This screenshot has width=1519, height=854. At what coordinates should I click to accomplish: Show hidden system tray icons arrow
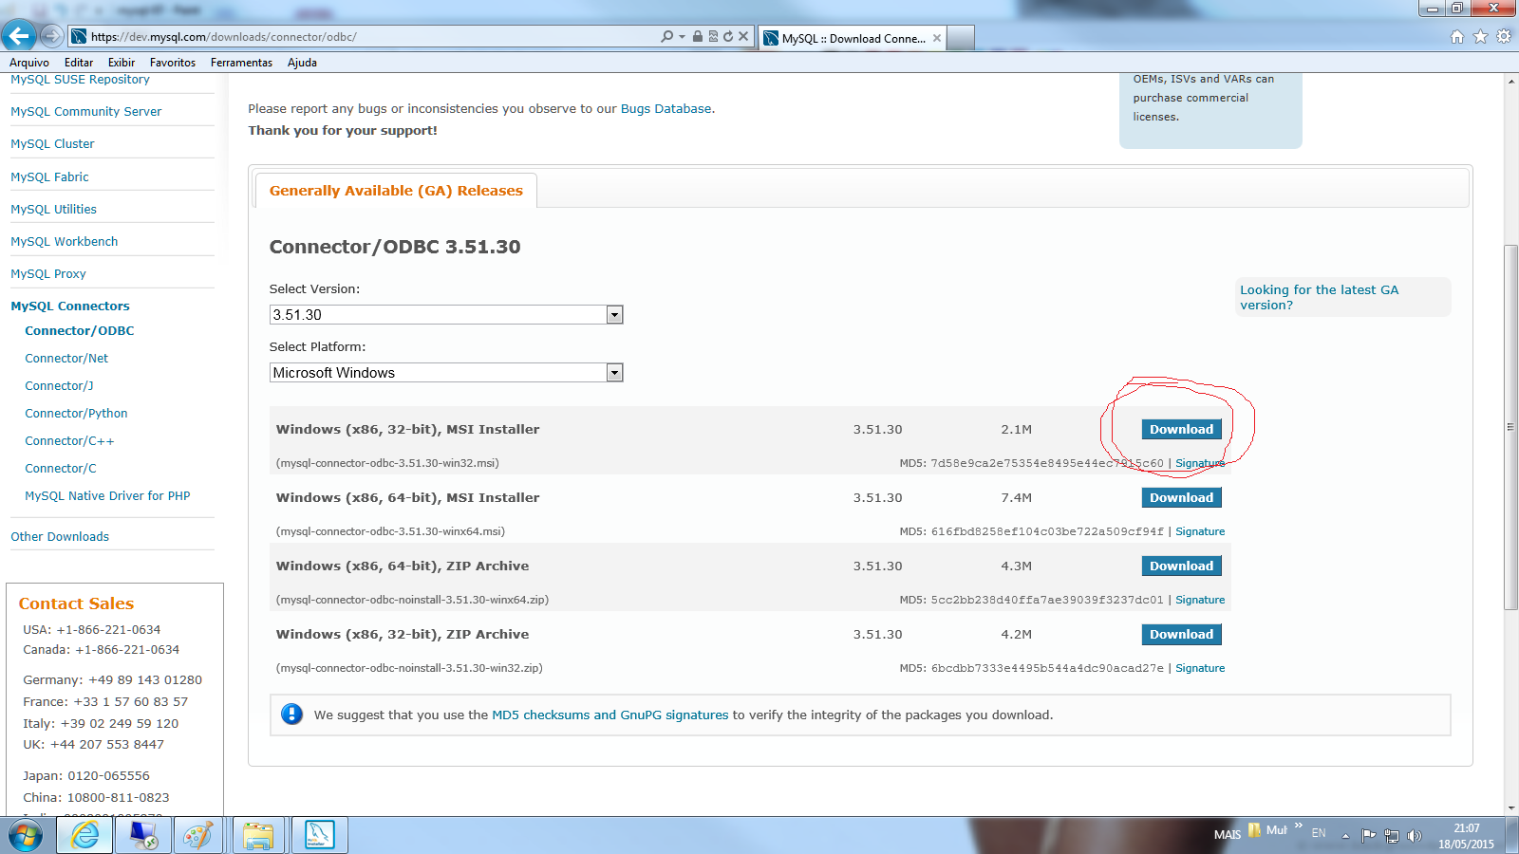1345,836
